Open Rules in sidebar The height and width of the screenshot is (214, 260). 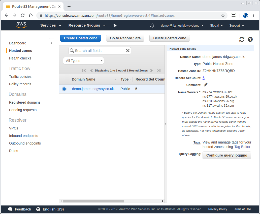tap(14, 151)
